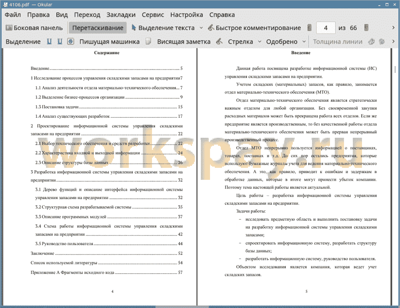This screenshot has width=400, height=308.
Task: Select the Выделение текста tool
Action: pyautogui.click(x=163, y=28)
